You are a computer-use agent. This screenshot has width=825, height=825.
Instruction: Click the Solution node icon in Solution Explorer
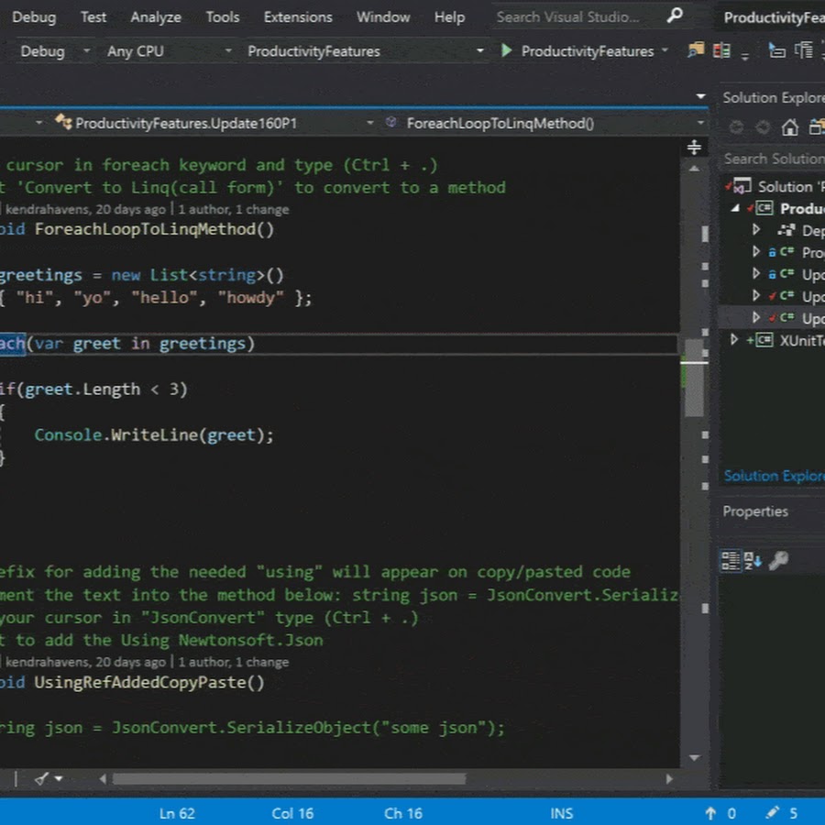[742, 186]
